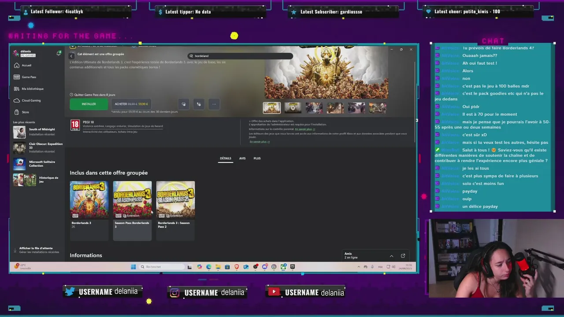
Task: Open Microsoft Solitaire Collection recent entry
Action: pos(37,164)
